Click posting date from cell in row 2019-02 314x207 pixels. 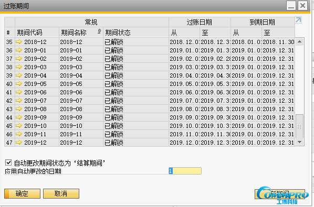184,59
